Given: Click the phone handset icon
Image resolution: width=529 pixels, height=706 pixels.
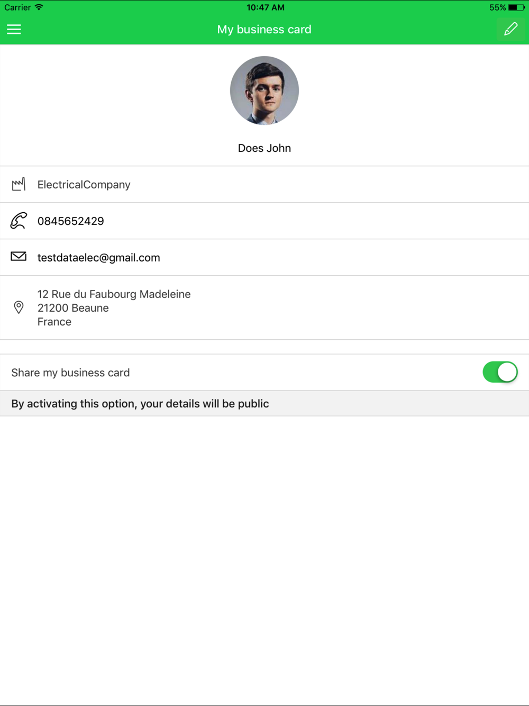Looking at the screenshot, I should 19,221.
